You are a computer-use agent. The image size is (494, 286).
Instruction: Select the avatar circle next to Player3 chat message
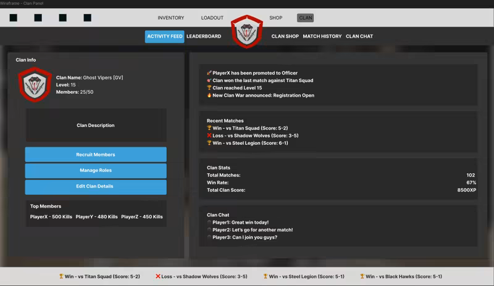(209, 237)
